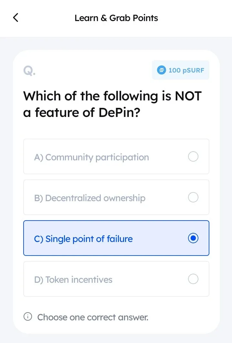232x343 pixels.
Task: Pick the Token incentives radio button
Action: [x=193, y=279]
